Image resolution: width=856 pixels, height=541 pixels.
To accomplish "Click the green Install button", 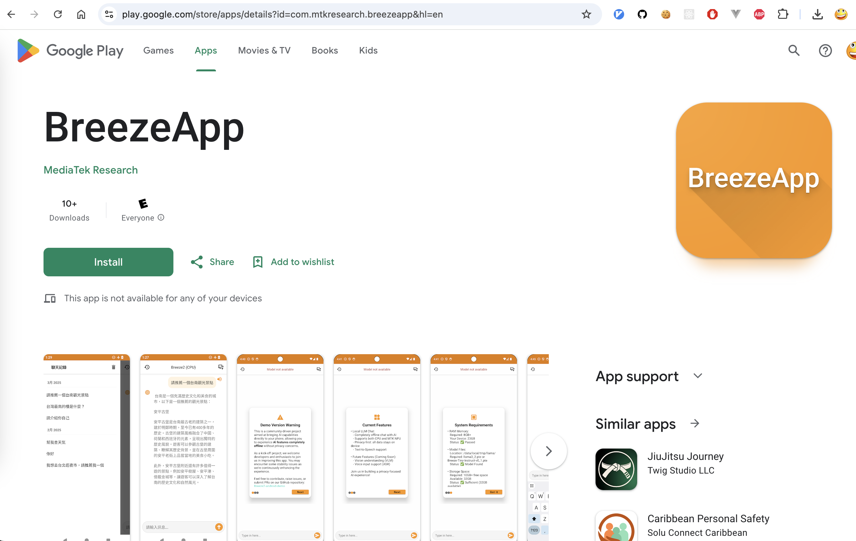I will (108, 262).
